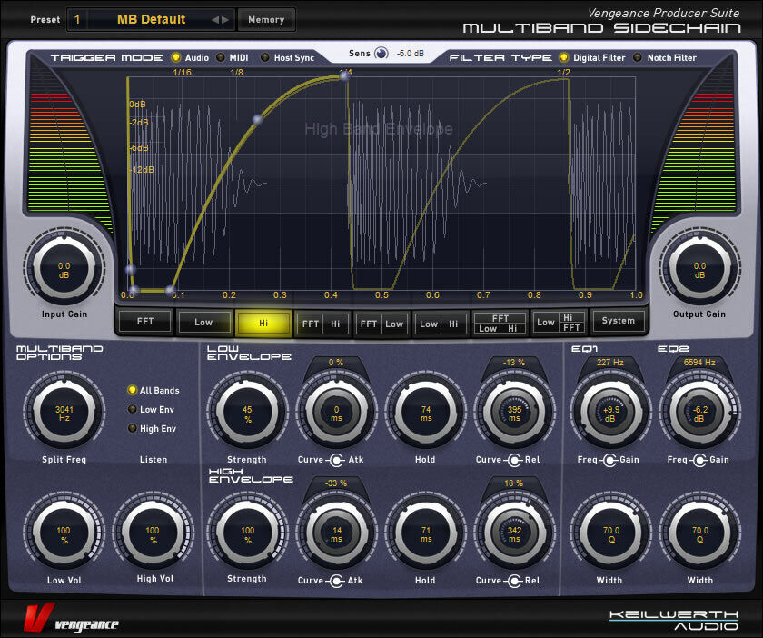Listen to High Env only
763x638 pixels.
point(132,428)
